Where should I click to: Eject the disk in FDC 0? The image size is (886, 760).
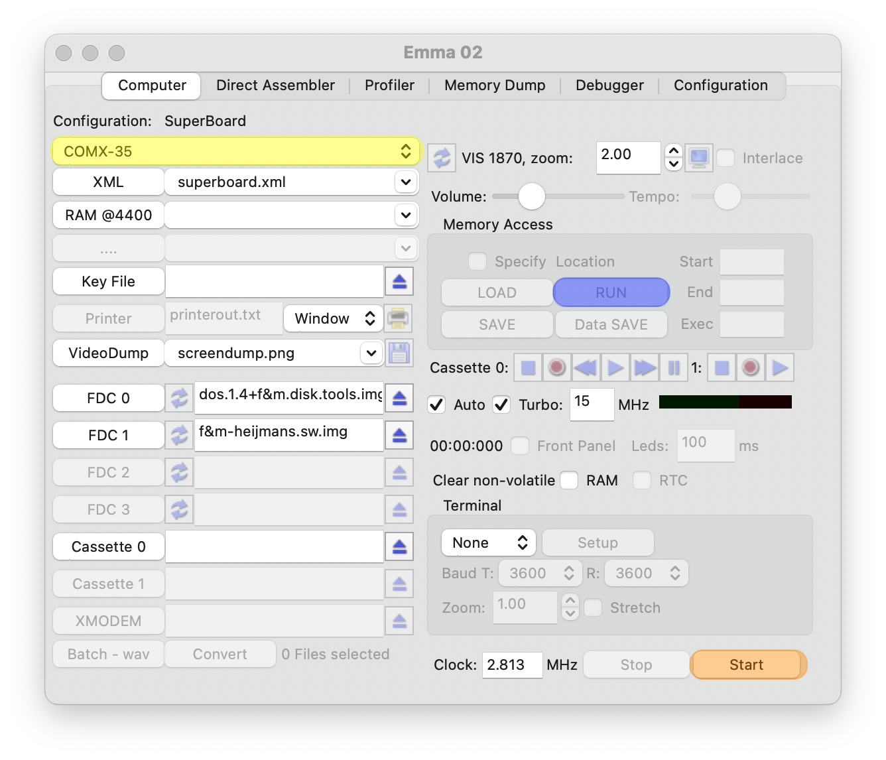coord(399,398)
